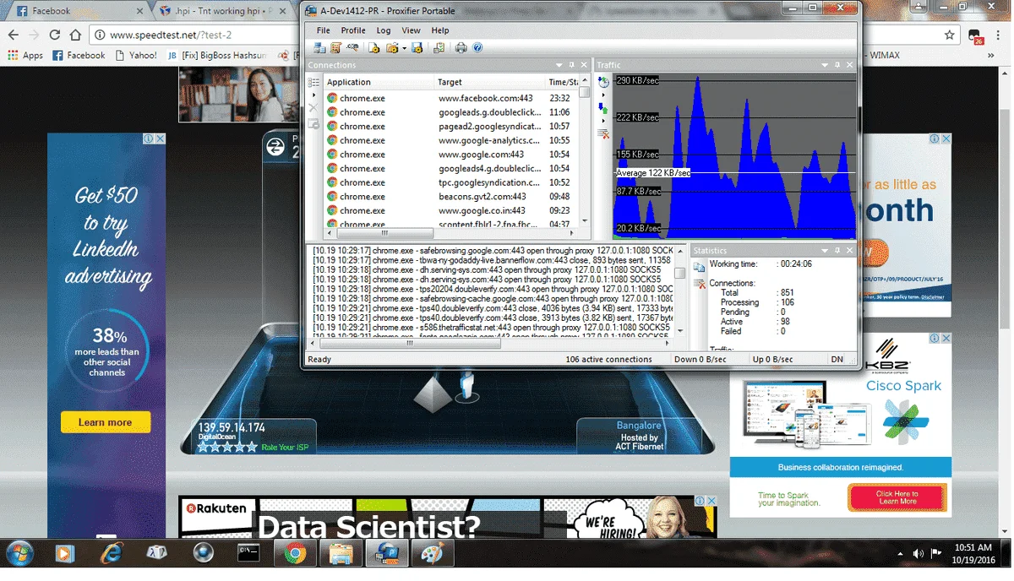Pin the Connections panel with pushpin icon
1014x581 pixels.
click(572, 65)
